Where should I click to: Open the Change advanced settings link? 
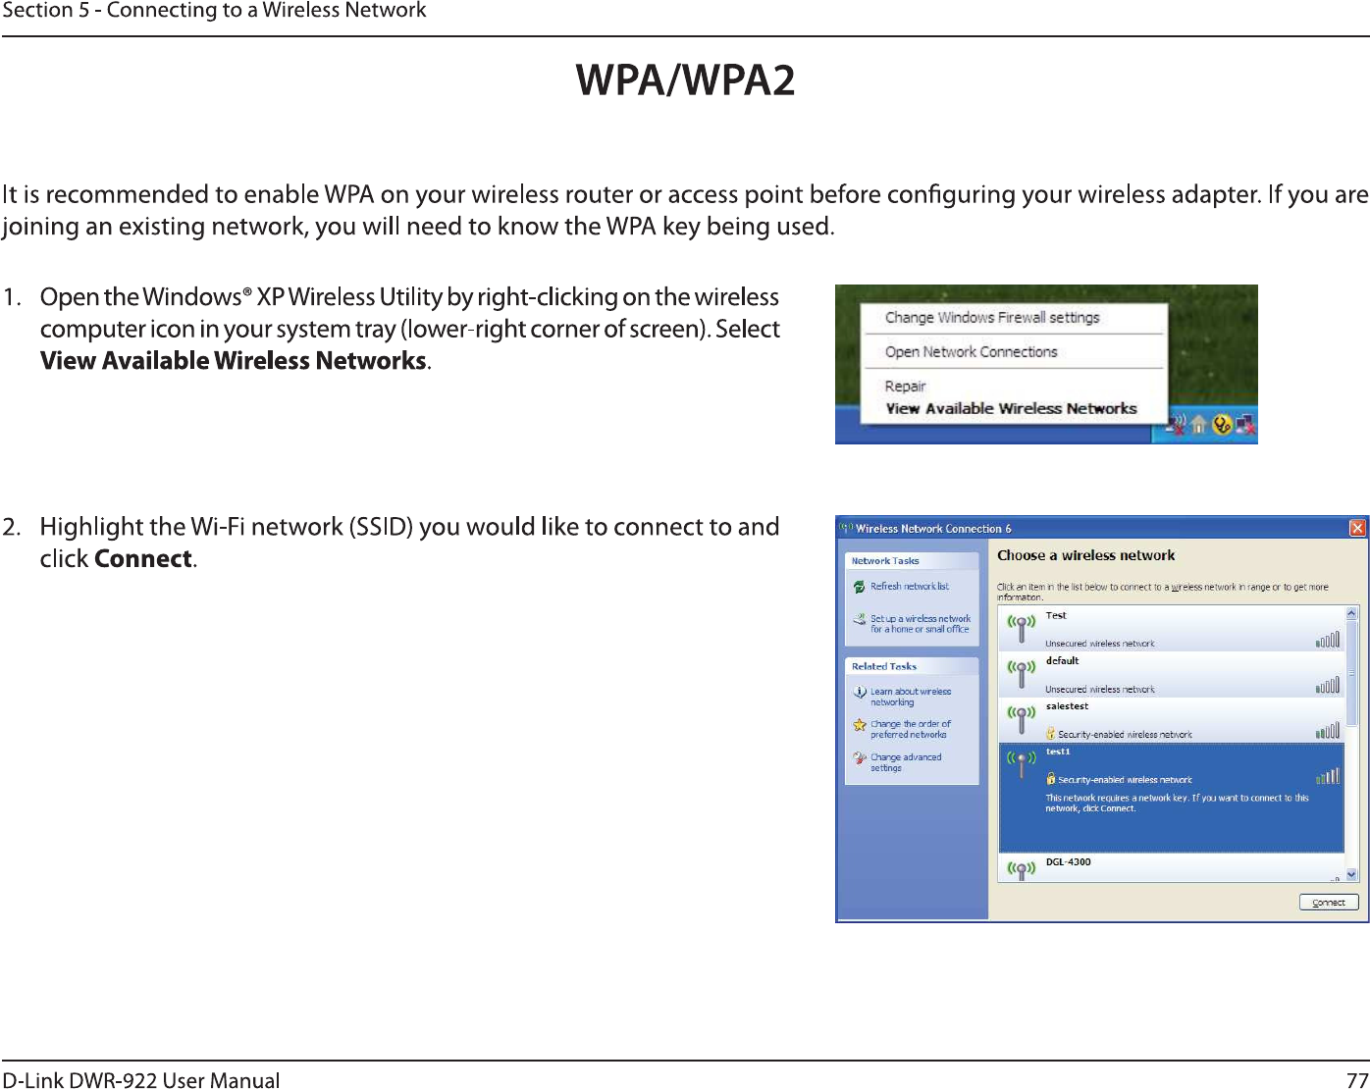[x=906, y=762]
